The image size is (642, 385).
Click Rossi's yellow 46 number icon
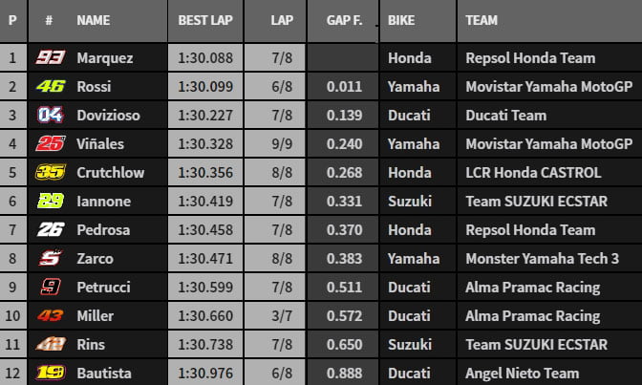pos(49,86)
